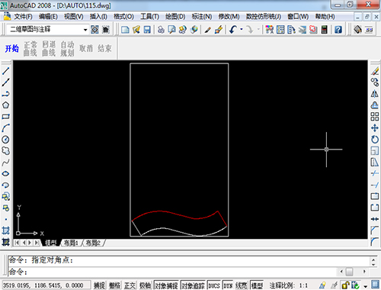Viewport: 381px width, 290px height.
Task: Select the Circle drawing tool
Action: [5, 140]
